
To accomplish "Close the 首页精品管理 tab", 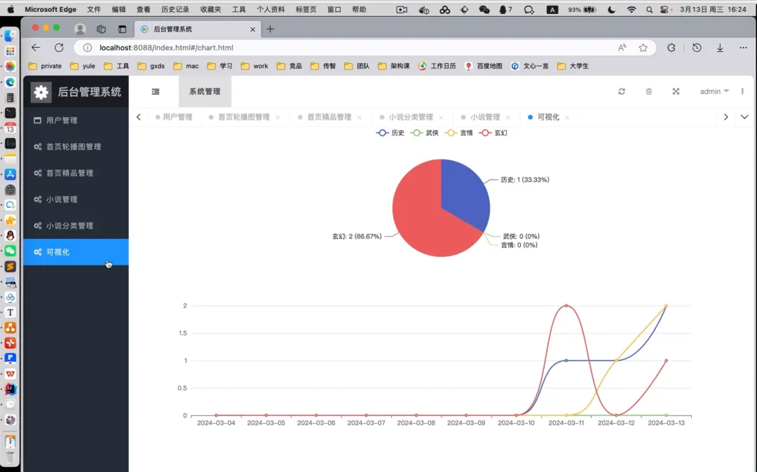I will (x=359, y=118).
